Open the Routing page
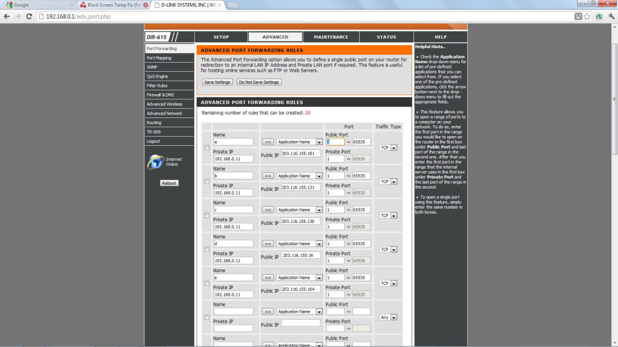618x347 pixels. [x=169, y=123]
